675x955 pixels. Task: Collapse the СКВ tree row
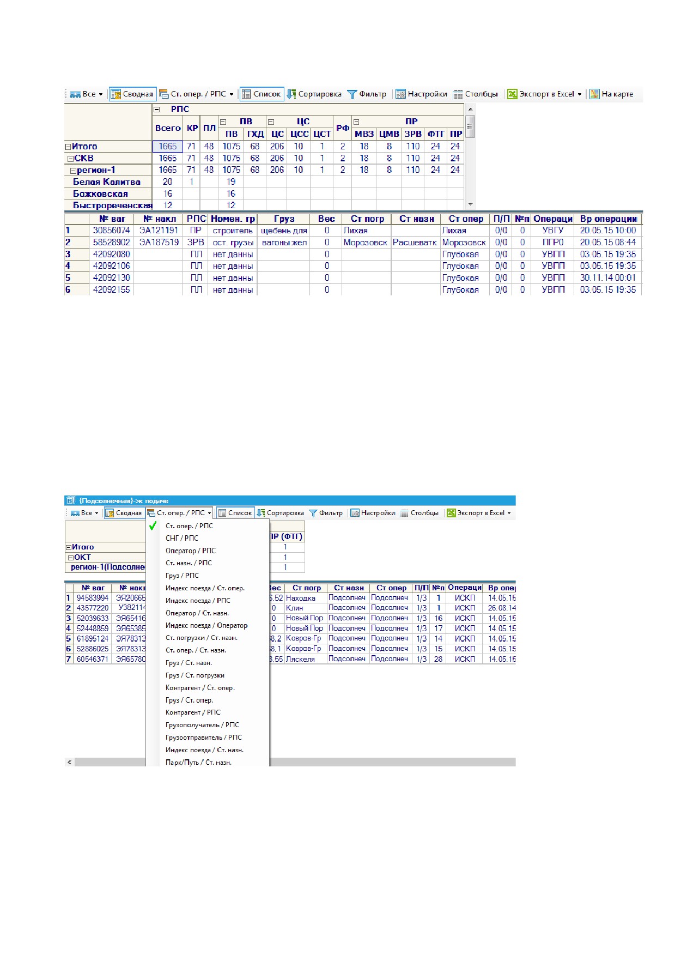(70, 159)
